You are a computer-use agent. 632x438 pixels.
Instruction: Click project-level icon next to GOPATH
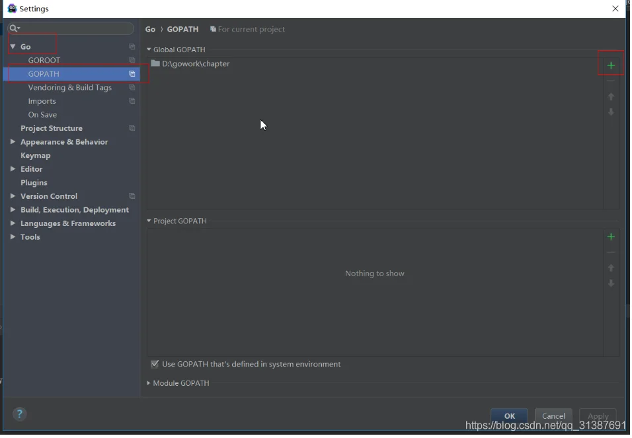(x=132, y=74)
